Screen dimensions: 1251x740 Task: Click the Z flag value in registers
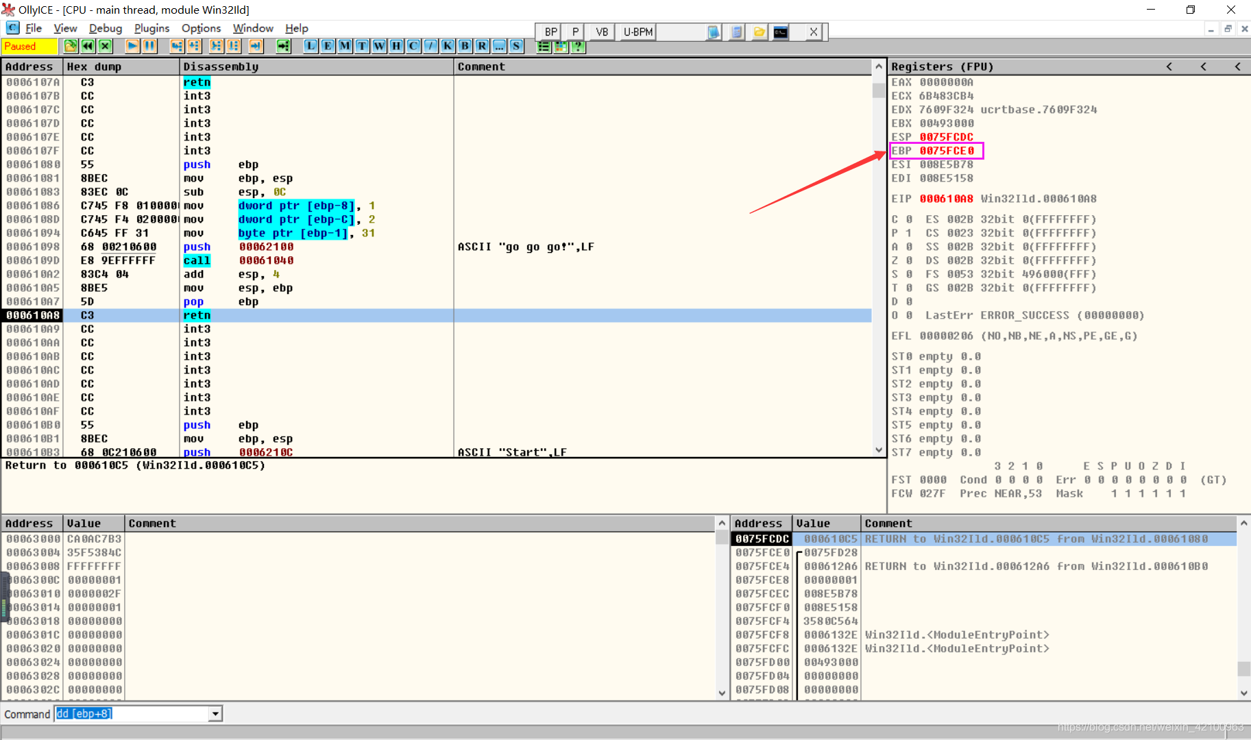pyautogui.click(x=909, y=260)
